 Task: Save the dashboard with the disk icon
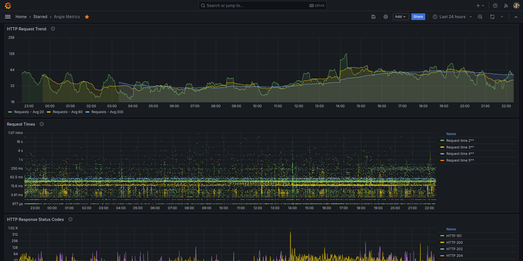(373, 17)
